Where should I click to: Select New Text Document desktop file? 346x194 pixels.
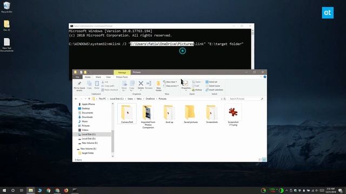[7, 45]
